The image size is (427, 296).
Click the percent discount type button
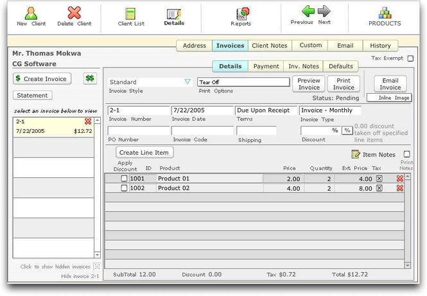point(347,130)
